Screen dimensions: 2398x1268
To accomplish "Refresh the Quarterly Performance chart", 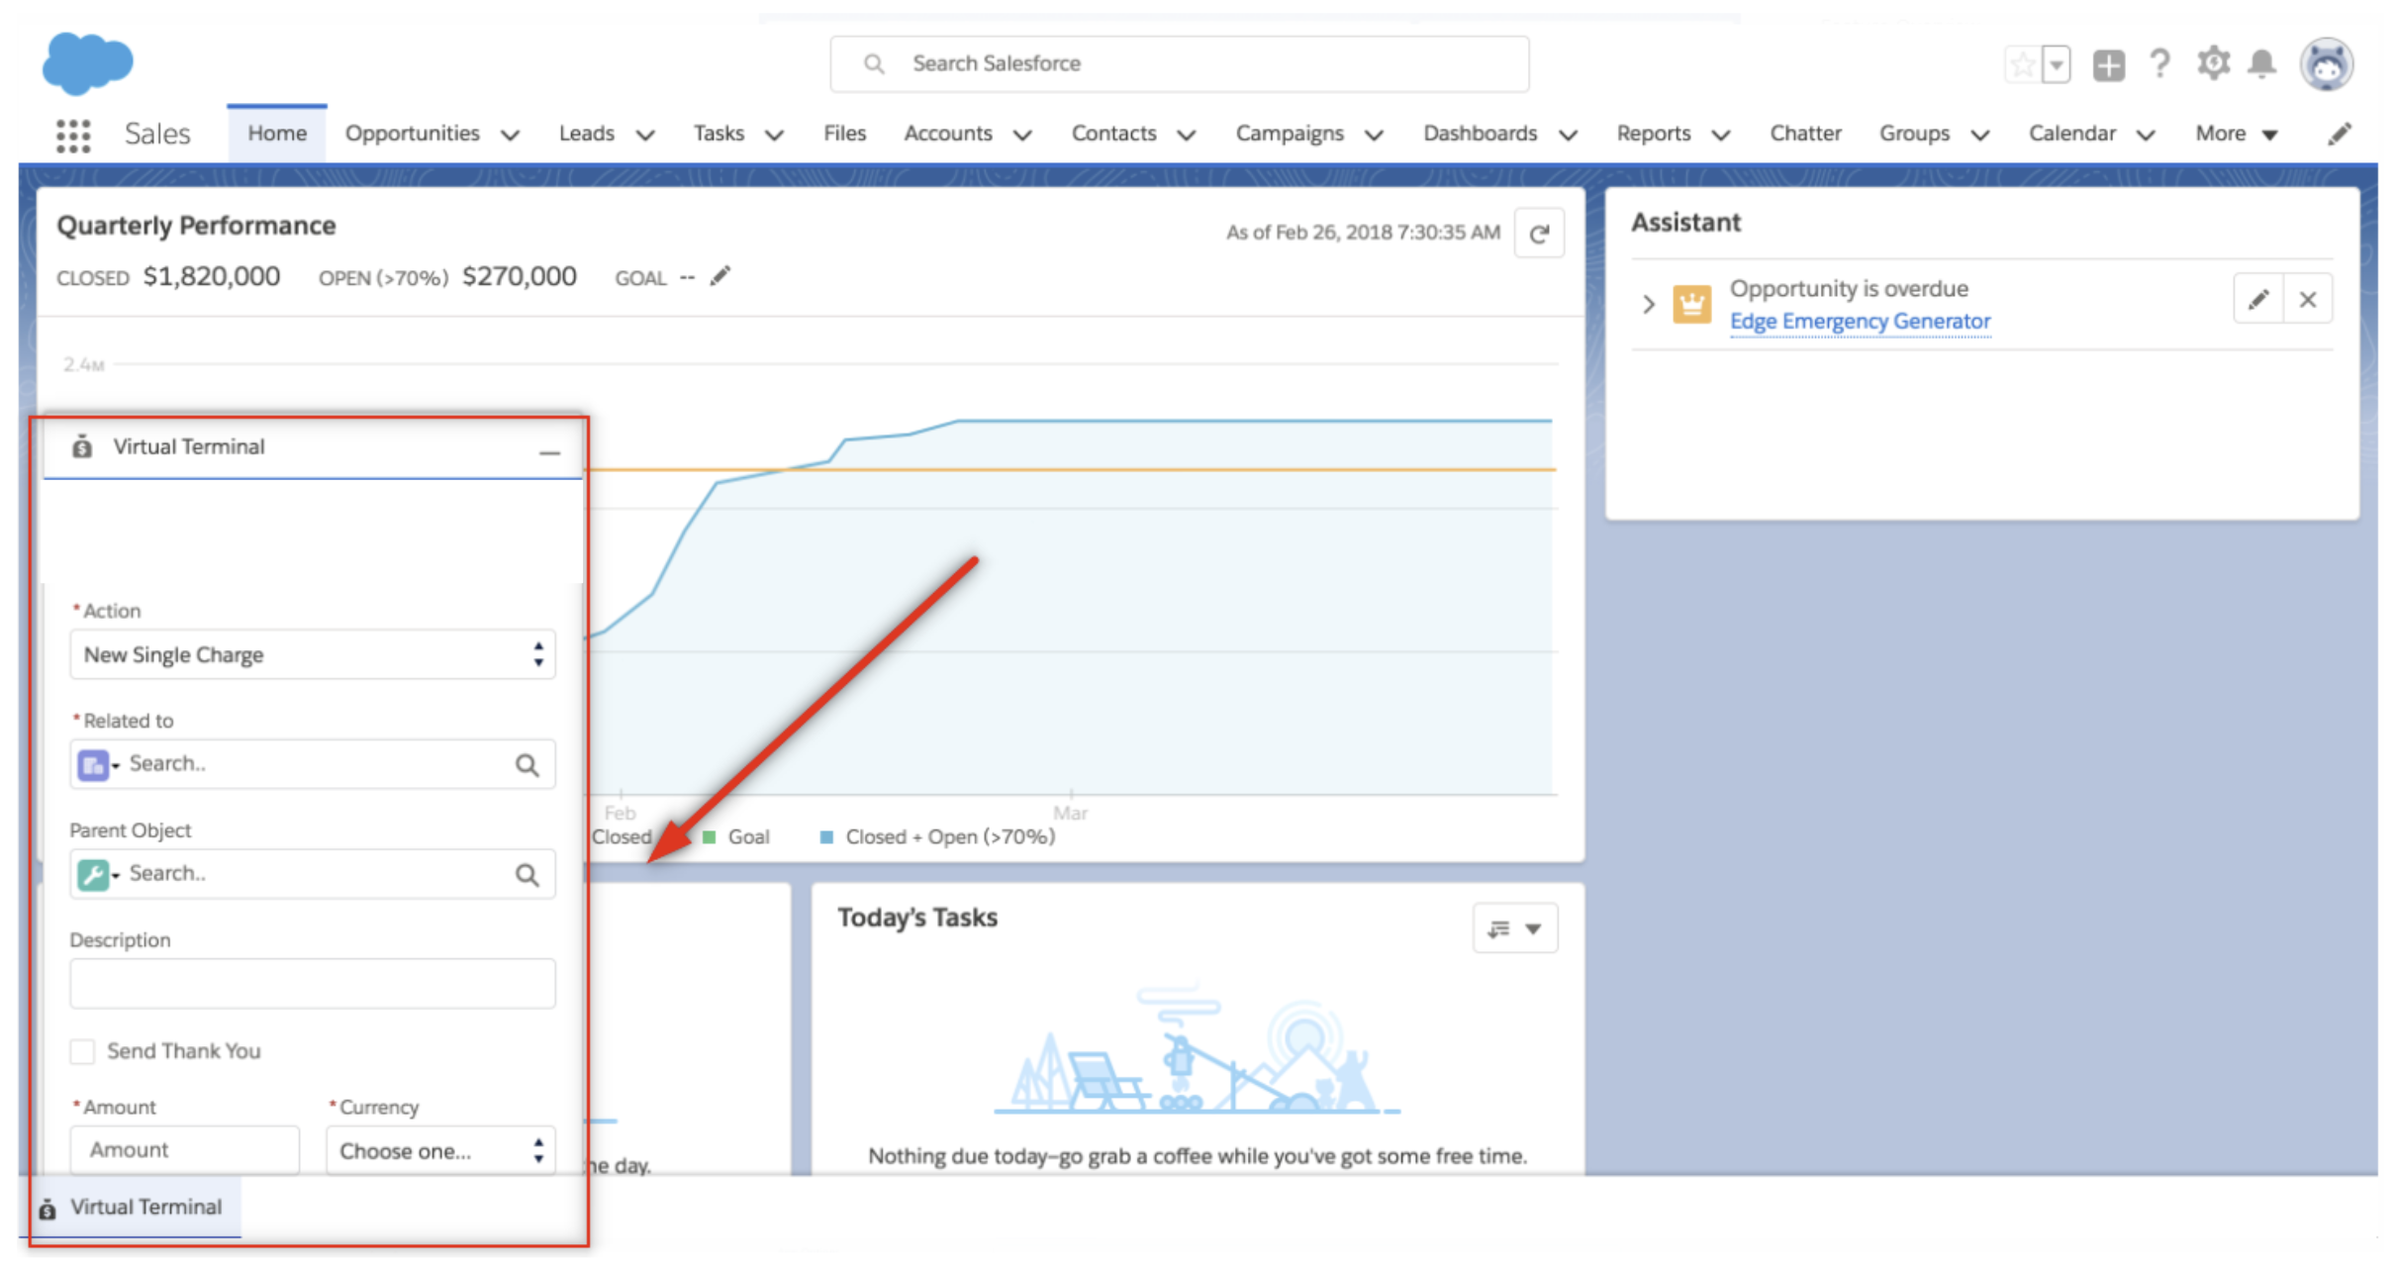I will pyautogui.click(x=1539, y=234).
